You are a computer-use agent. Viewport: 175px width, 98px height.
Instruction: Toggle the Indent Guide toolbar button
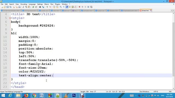[67, 7]
